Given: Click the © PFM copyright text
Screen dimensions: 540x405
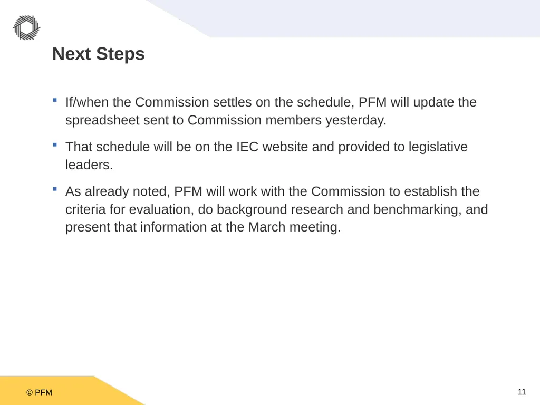Looking at the screenshot, I should 39,392.
